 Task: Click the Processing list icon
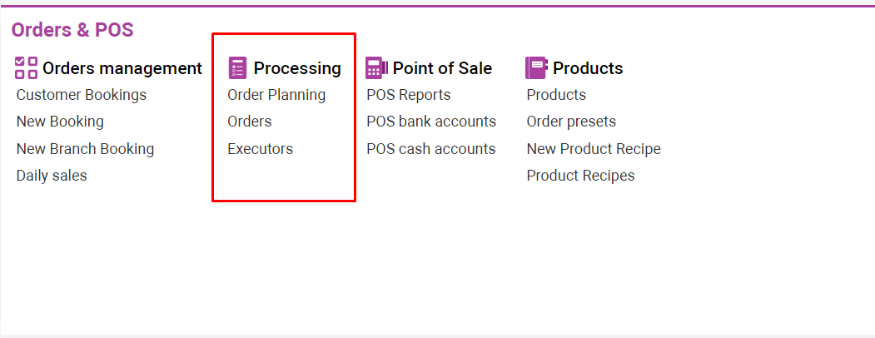point(237,68)
